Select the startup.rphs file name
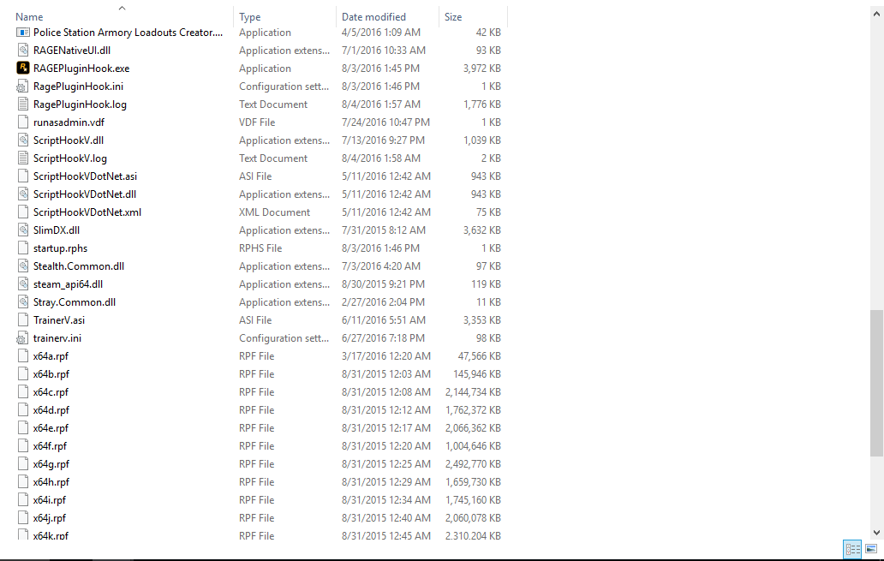This screenshot has width=884, height=561. pos(60,248)
